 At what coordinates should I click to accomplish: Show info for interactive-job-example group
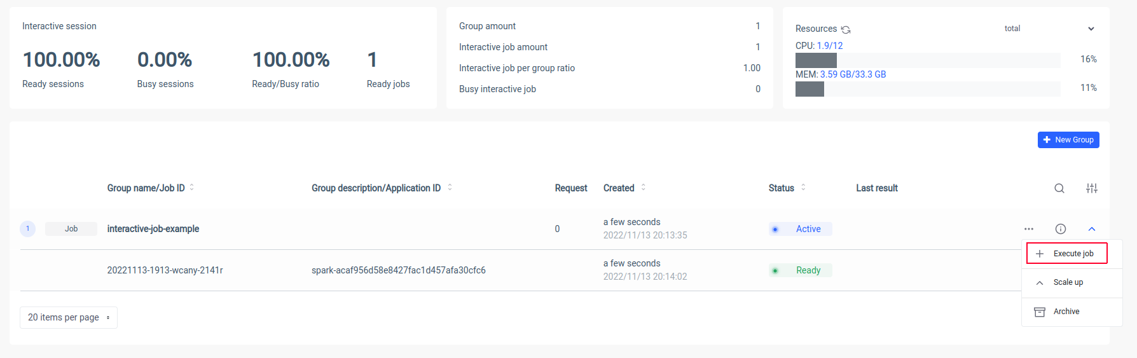point(1061,229)
